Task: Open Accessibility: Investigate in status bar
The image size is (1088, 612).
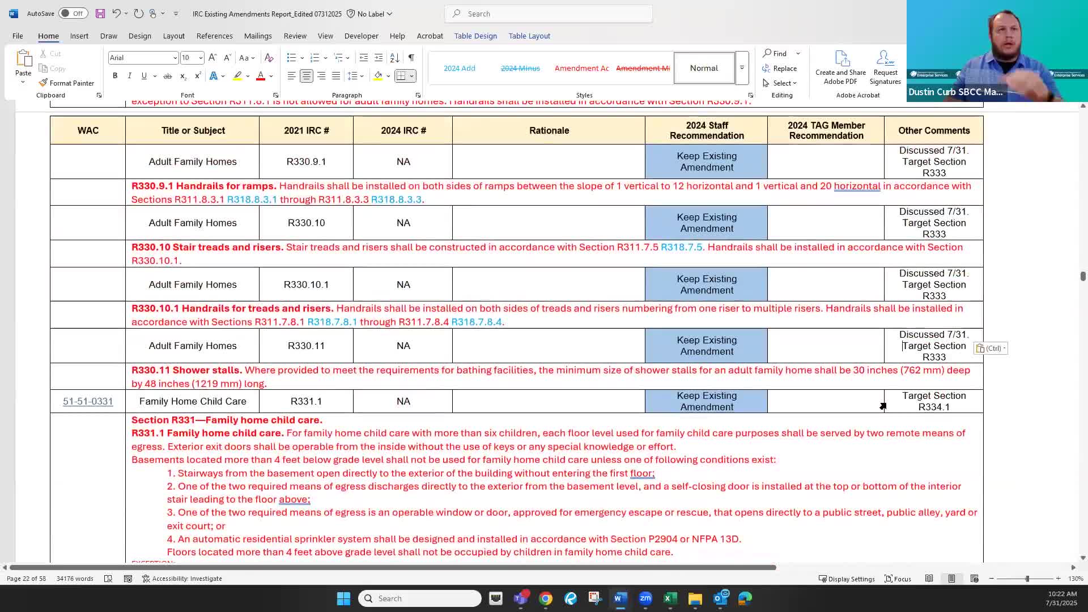Action: tap(182, 578)
